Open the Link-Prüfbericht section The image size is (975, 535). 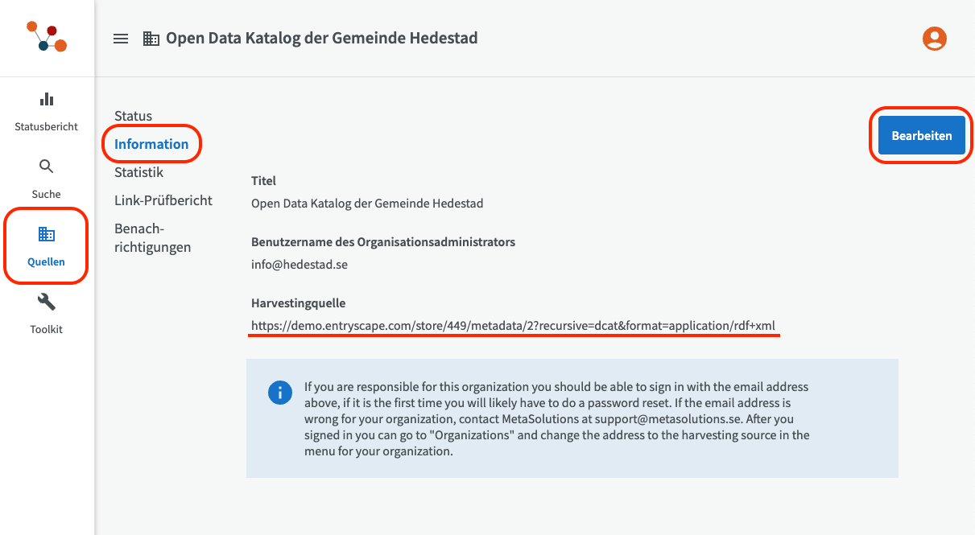pyautogui.click(x=163, y=200)
